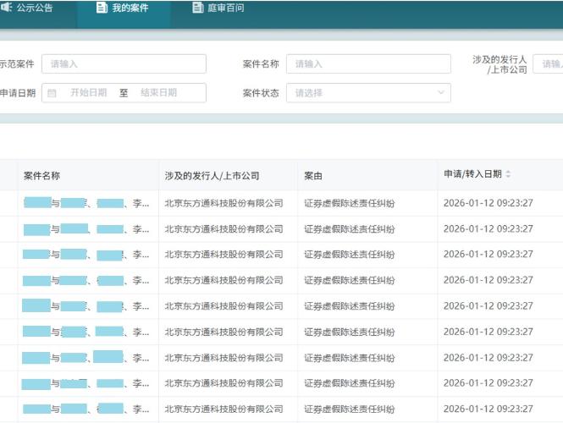Click 证券虚假陈述责任纠纷 in the last row
Viewport: 563px width, 423px height.
coord(350,409)
